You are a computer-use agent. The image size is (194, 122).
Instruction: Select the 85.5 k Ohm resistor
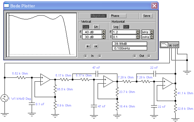click(x=55, y=89)
